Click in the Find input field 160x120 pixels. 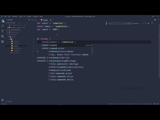[116, 23]
